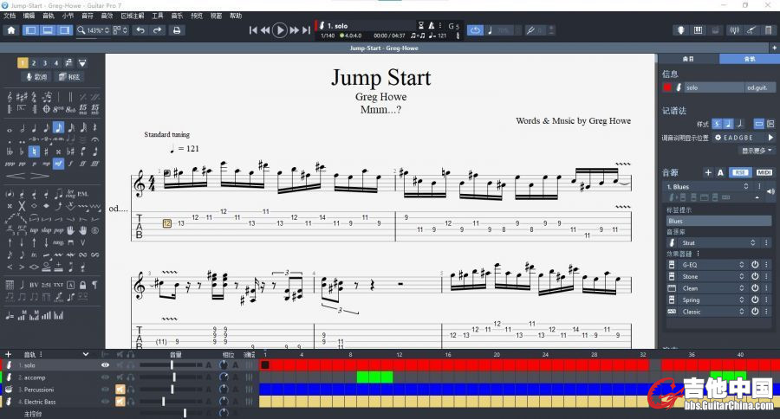This screenshot has width=780, height=419.
Task: Toggle the loop playback button
Action: click(475, 30)
